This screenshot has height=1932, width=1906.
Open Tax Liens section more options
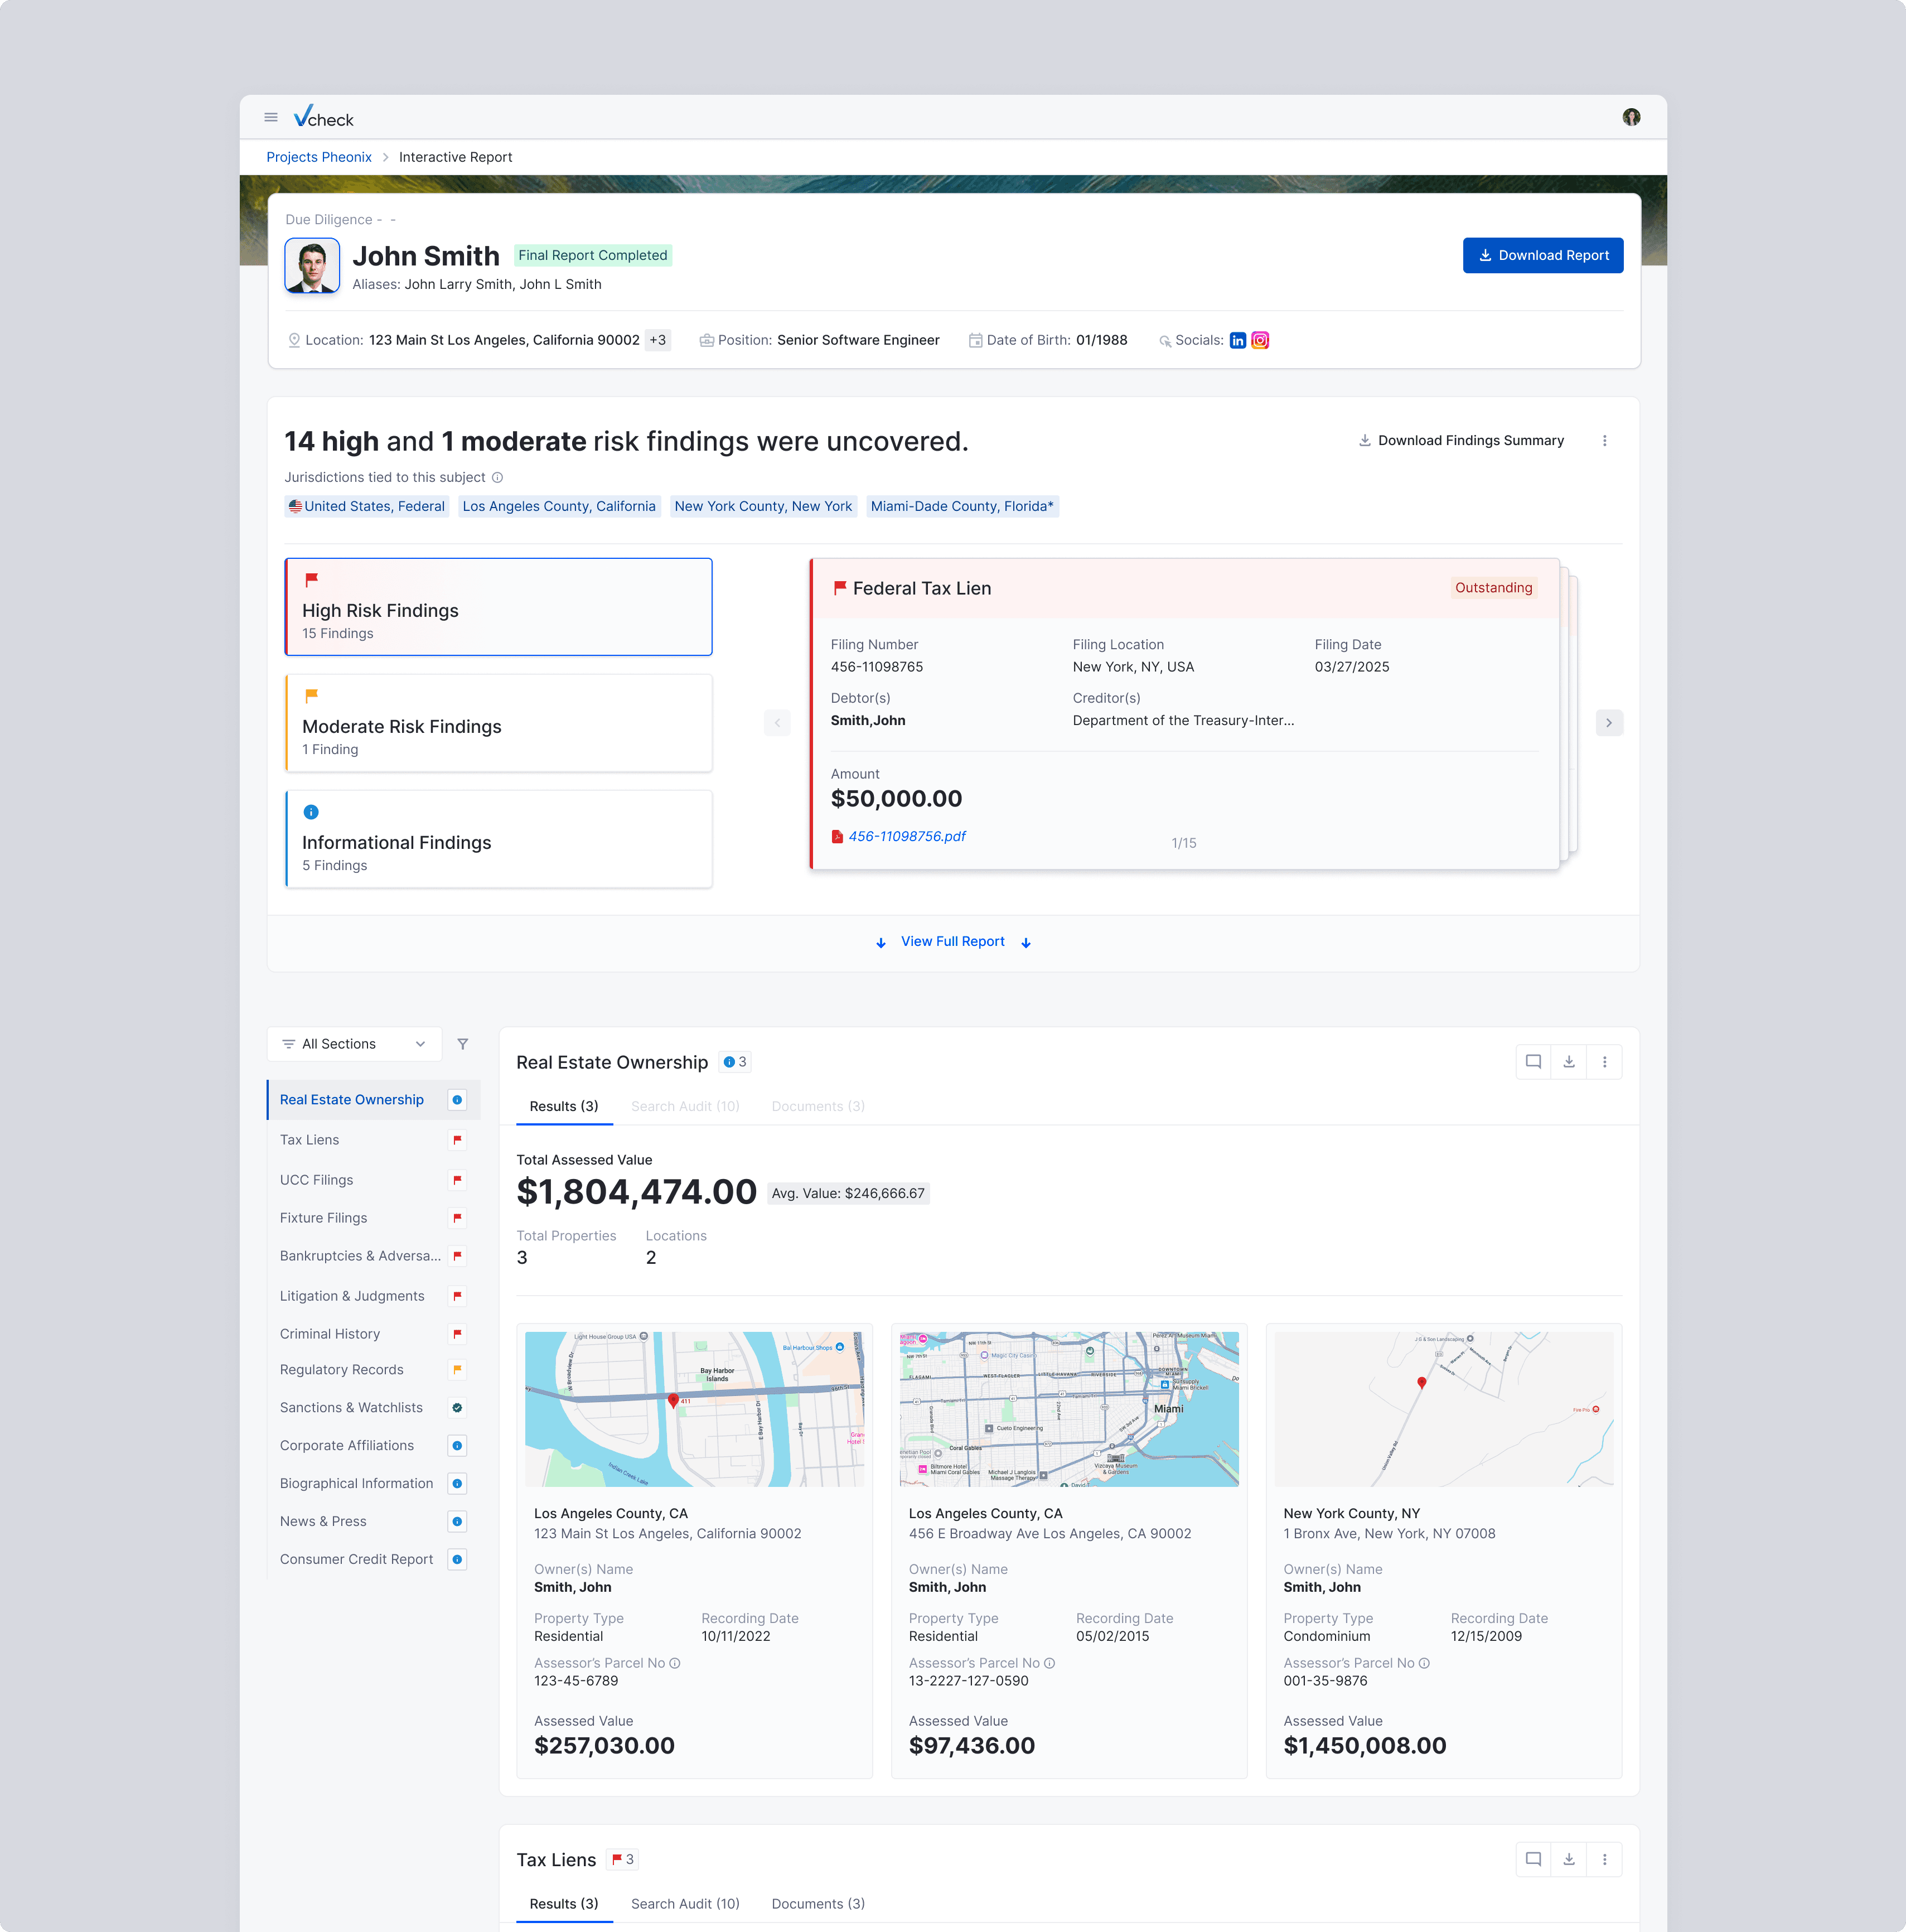click(1604, 1859)
